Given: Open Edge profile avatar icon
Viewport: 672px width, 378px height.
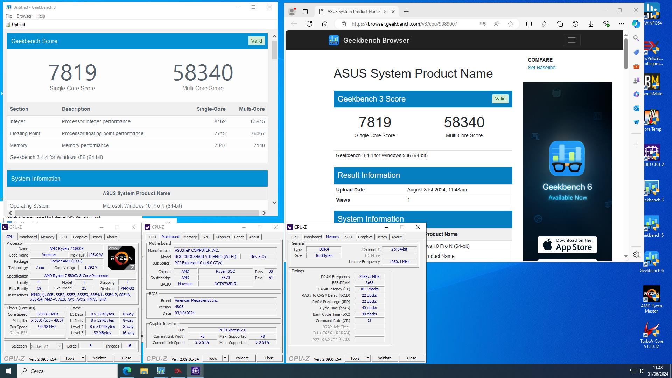Looking at the screenshot, I should tap(292, 11).
